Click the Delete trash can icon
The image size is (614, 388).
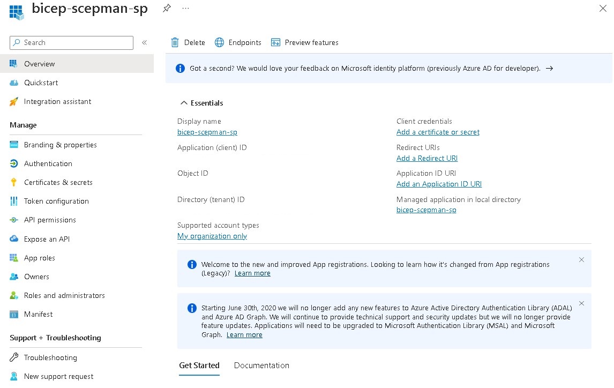point(175,42)
